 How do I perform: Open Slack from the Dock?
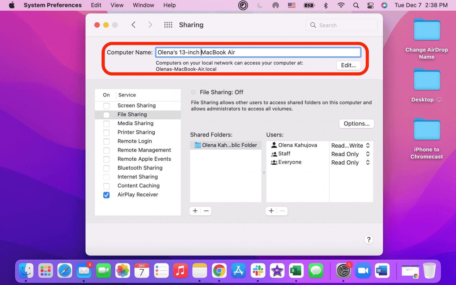coord(257,270)
